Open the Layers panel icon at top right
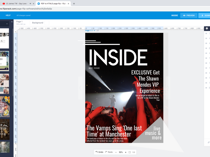 pyautogui.click(x=207, y=28)
